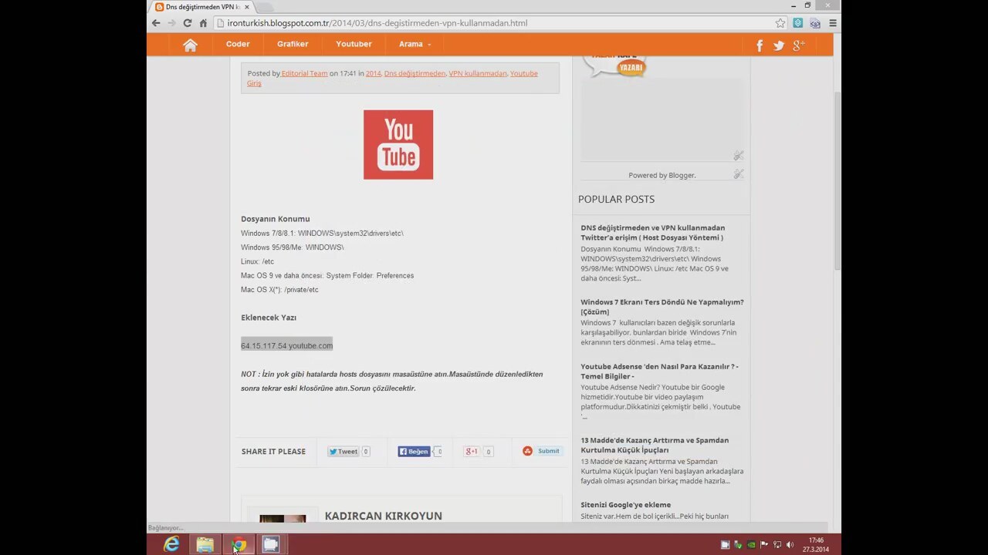Image resolution: width=988 pixels, height=555 pixels.
Task: Click the Action Center flag tray icon
Action: coord(764,545)
